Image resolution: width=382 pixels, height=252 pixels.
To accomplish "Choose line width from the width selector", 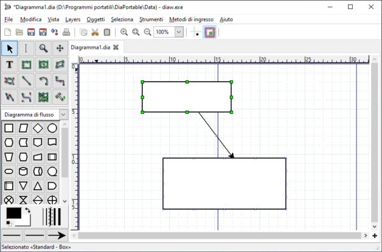I will [52, 217].
